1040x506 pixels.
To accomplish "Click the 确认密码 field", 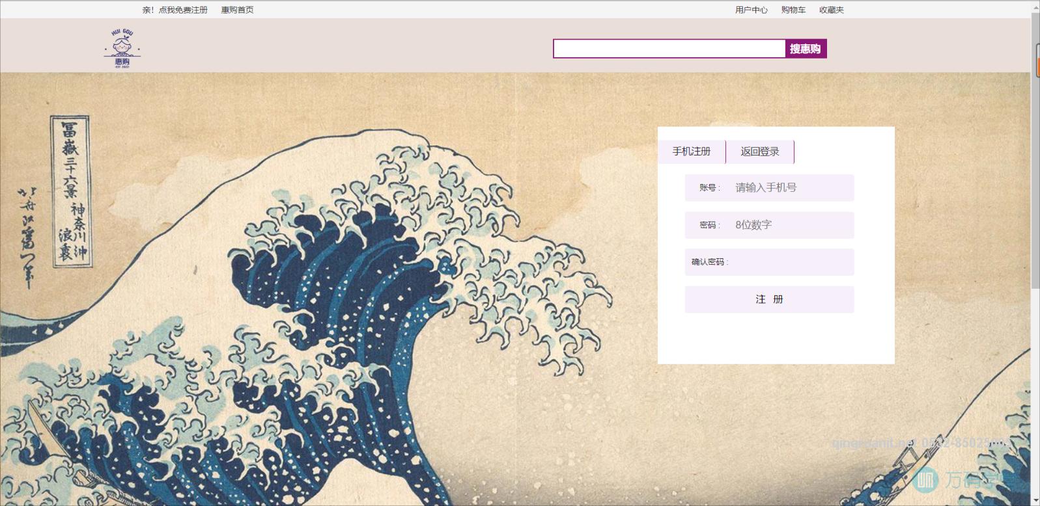I will [769, 262].
